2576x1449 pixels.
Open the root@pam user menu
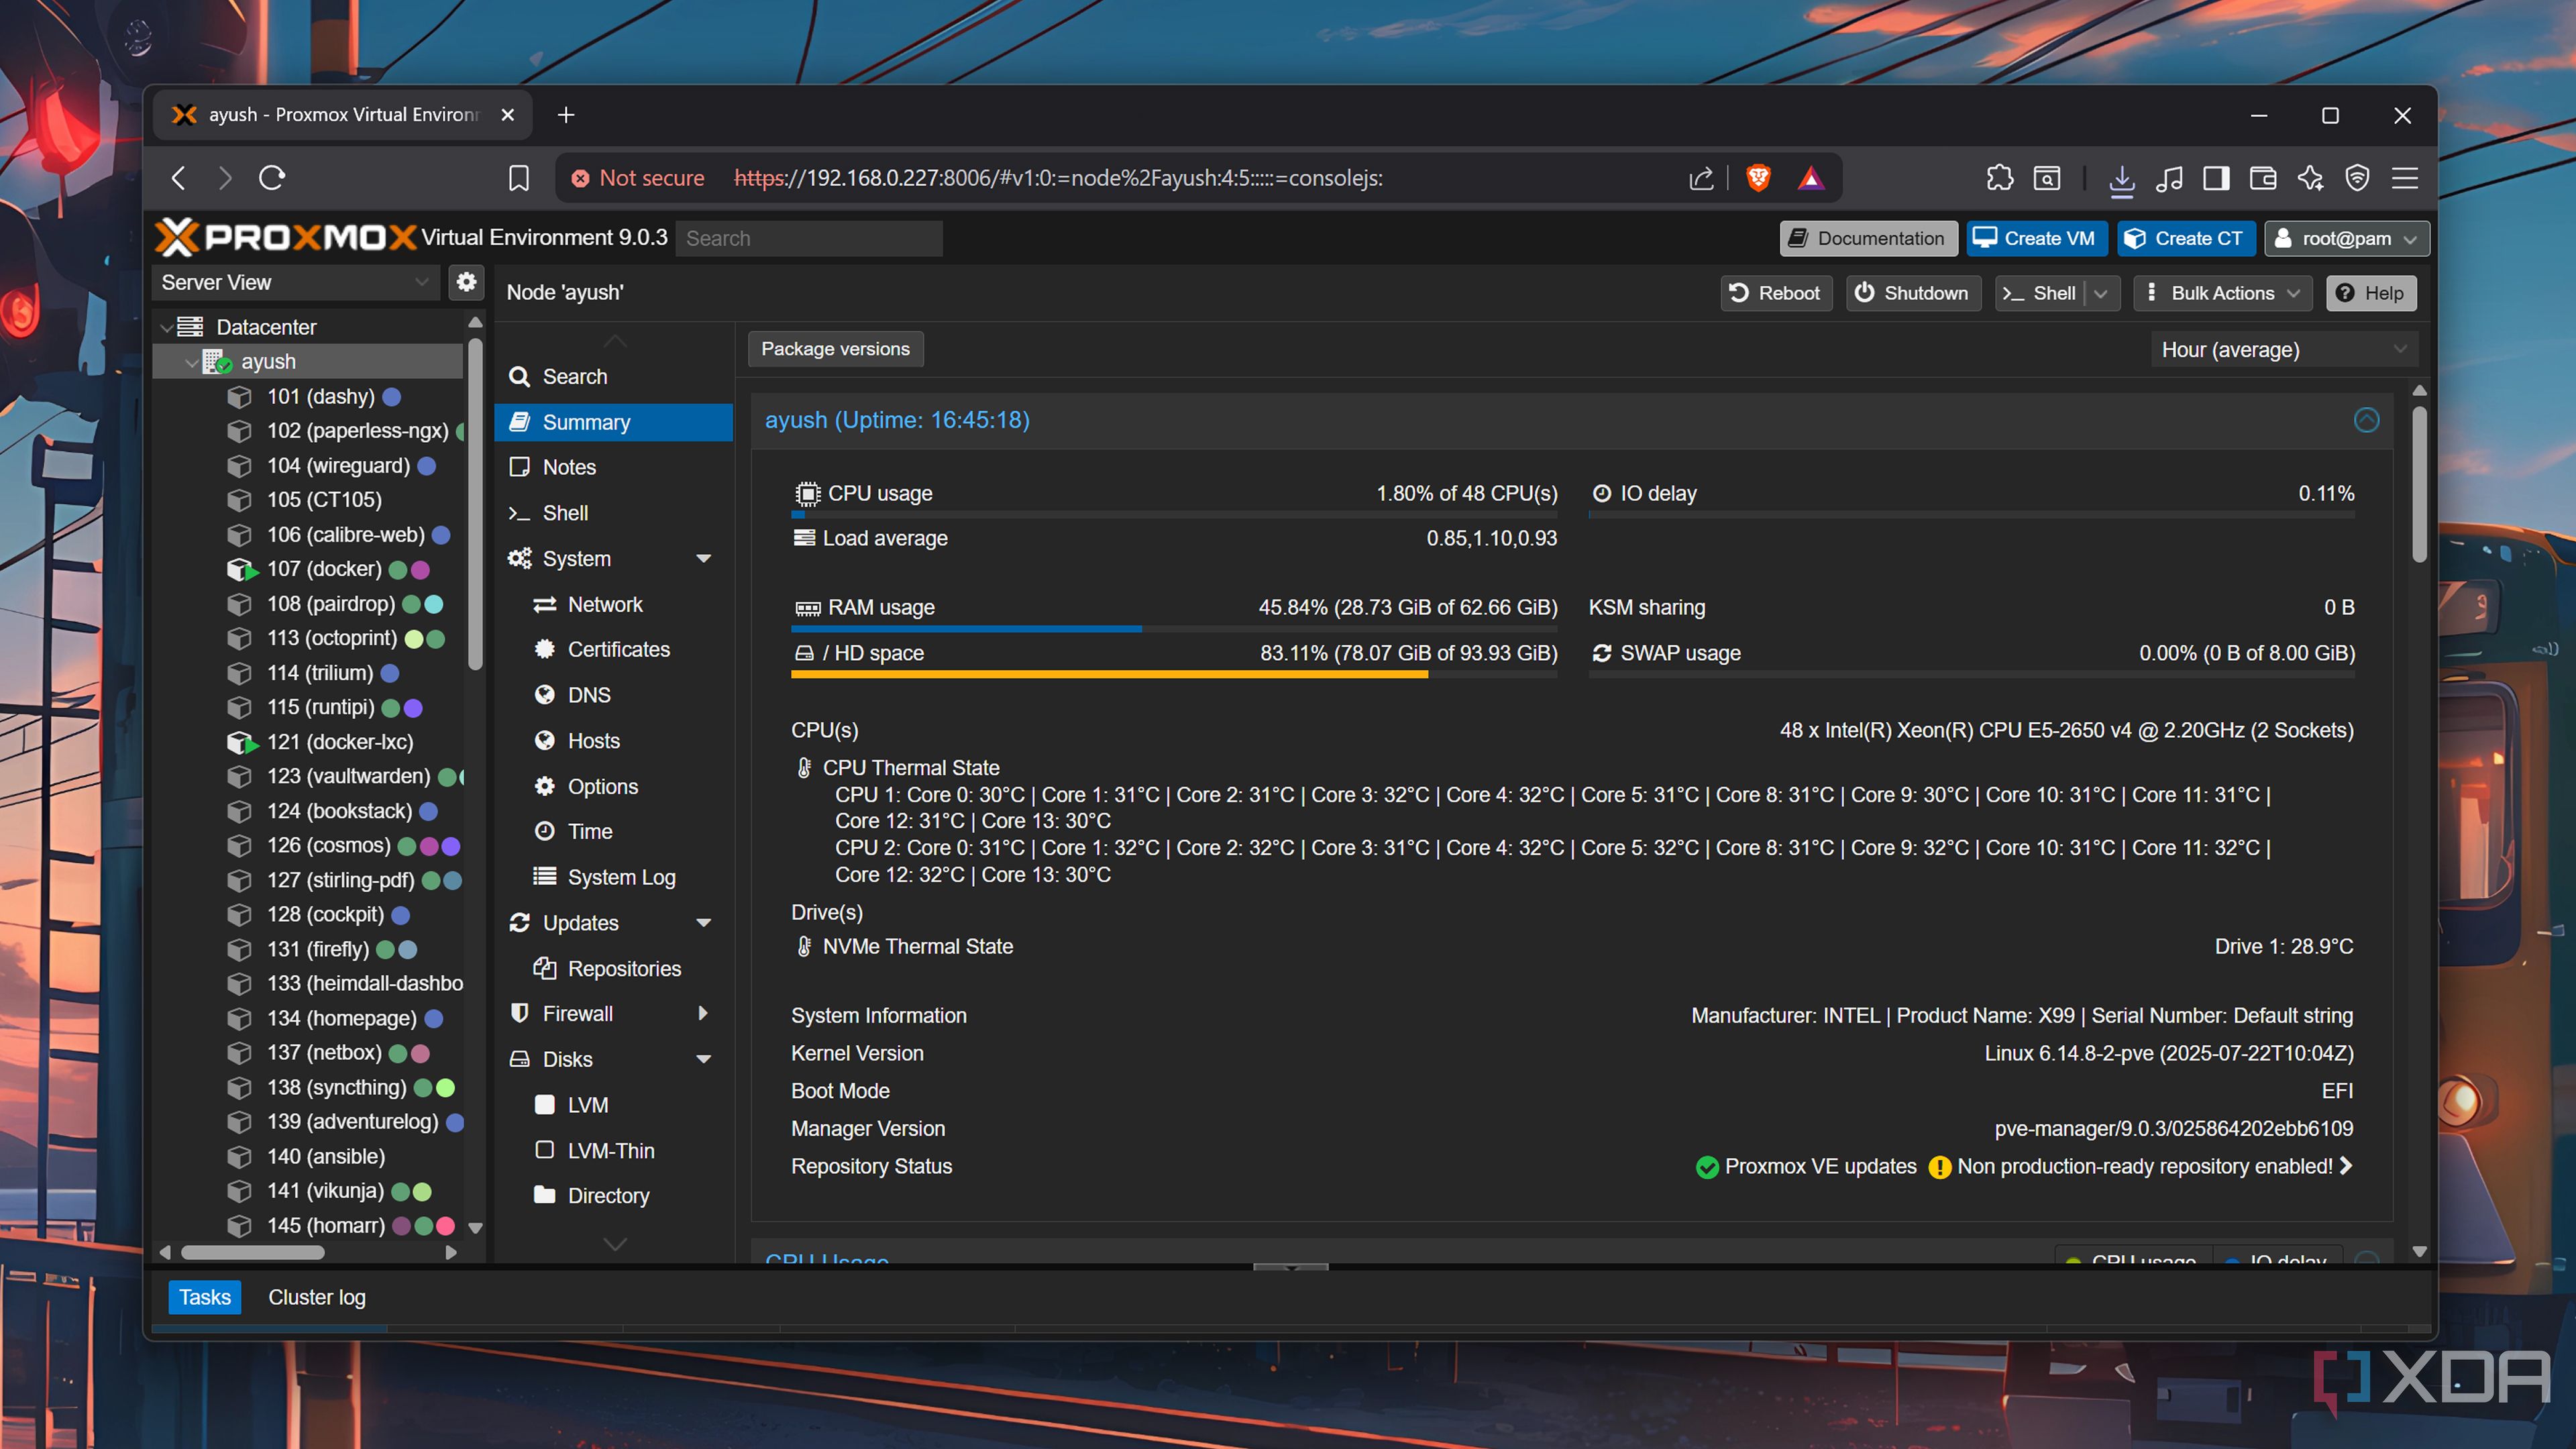2346,238
